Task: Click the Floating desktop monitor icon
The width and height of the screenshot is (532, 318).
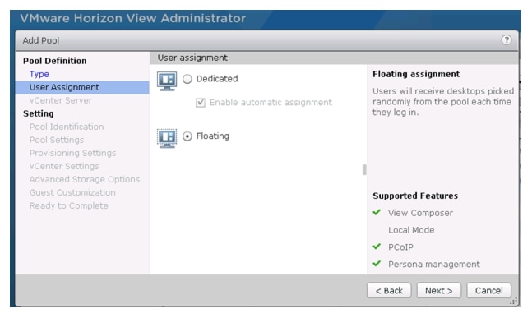Action: 167,138
